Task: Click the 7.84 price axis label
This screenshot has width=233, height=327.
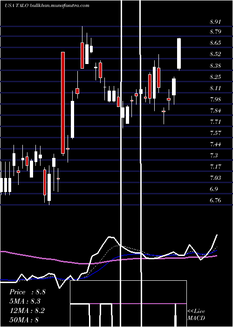Action: [215, 111]
